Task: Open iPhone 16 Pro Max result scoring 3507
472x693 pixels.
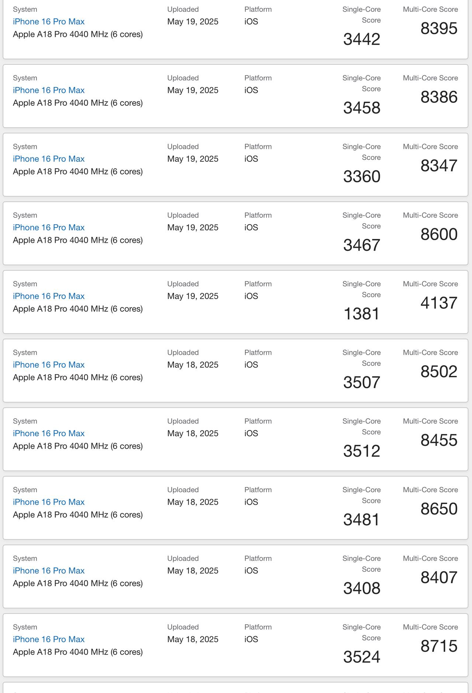Action: (x=49, y=365)
